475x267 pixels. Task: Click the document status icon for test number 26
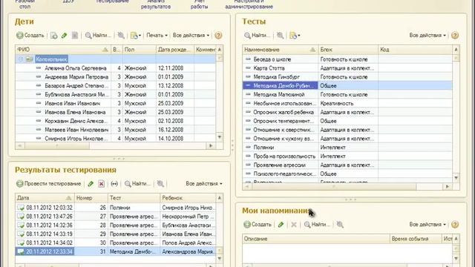point(21,208)
